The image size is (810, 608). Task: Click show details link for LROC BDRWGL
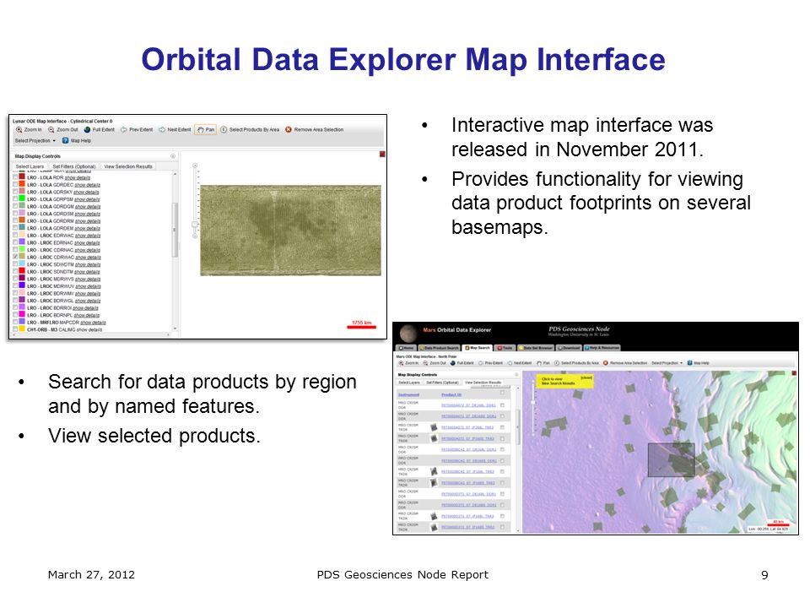[x=88, y=301]
